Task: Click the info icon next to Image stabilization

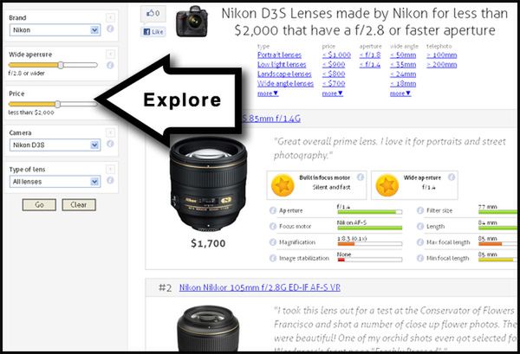Action: [273, 258]
